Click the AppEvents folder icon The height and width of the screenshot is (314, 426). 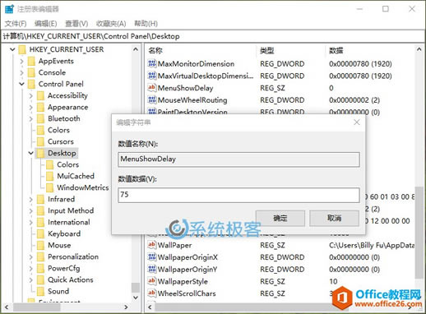31,61
